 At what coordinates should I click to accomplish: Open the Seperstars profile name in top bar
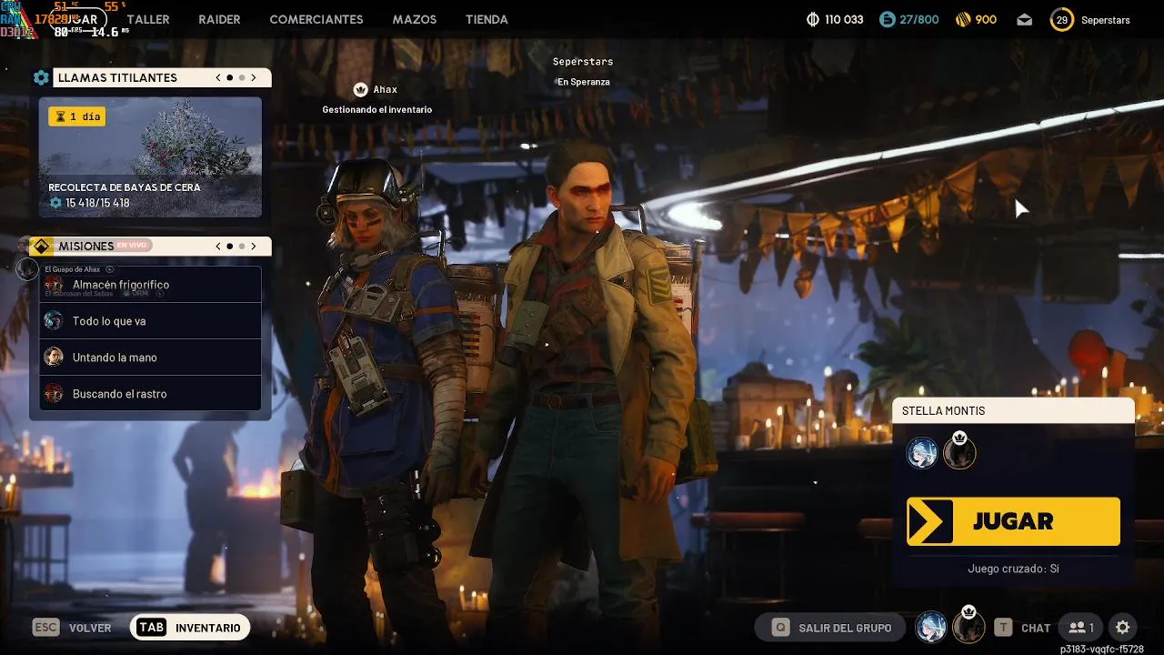click(x=1106, y=20)
